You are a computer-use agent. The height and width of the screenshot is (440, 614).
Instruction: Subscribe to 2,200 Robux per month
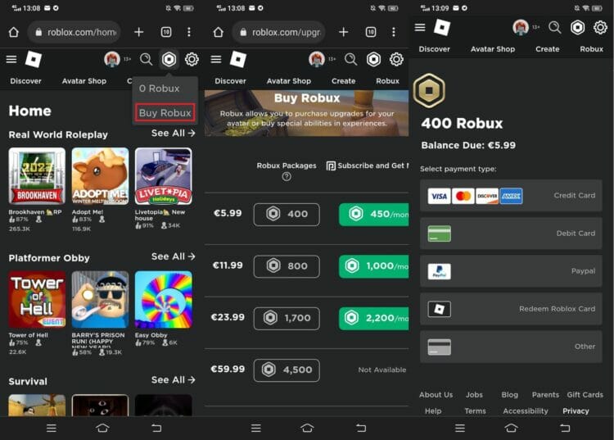[373, 318]
